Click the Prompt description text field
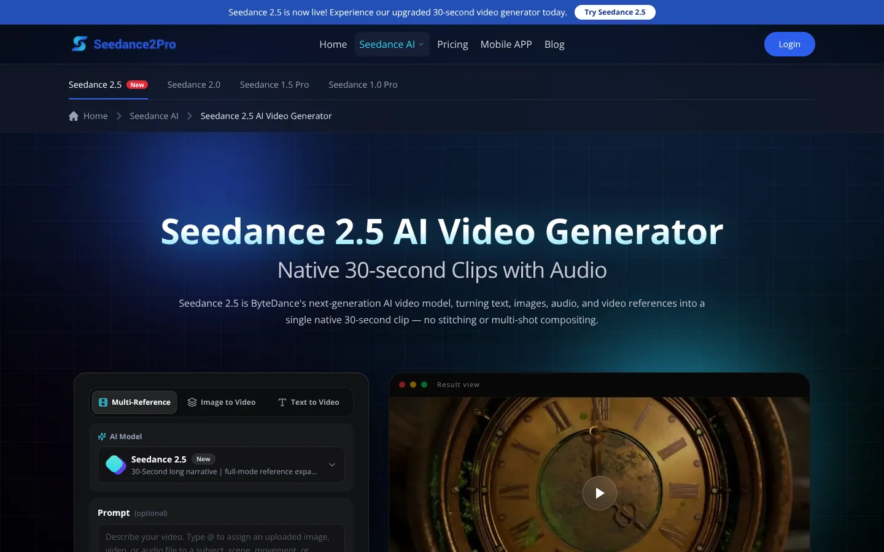Viewport: 884px width, 552px height. pos(221,539)
